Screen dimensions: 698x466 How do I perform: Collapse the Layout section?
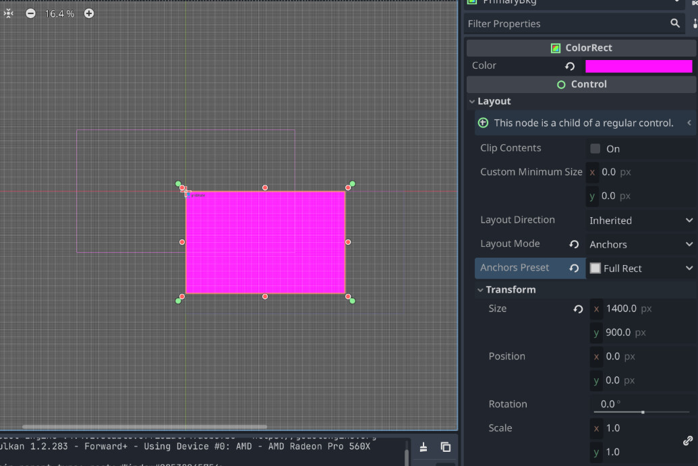(472, 101)
